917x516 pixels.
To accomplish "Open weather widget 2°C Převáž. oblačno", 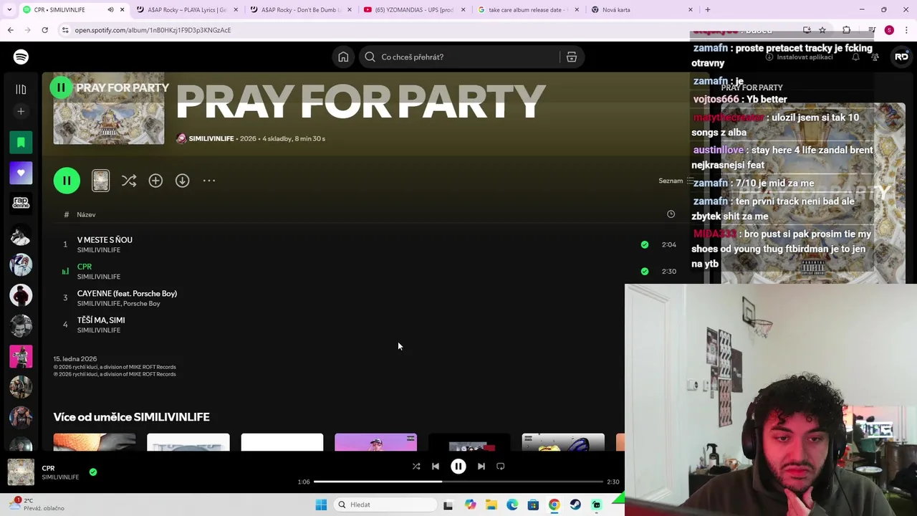I will click(x=37, y=505).
